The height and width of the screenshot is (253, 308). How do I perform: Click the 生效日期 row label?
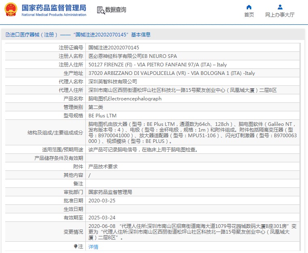pyautogui.click(x=74, y=209)
